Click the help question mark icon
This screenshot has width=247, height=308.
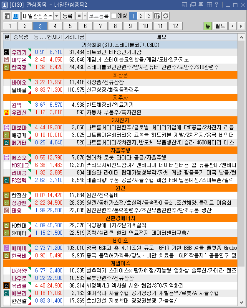[217, 5]
